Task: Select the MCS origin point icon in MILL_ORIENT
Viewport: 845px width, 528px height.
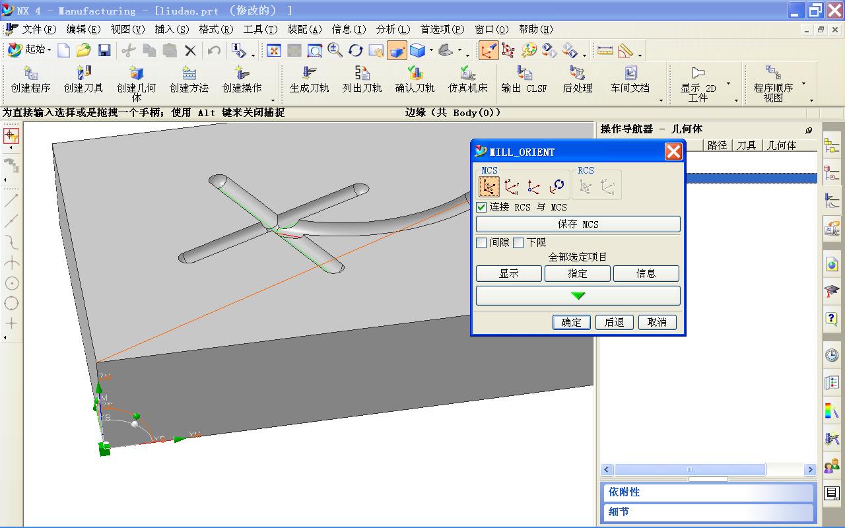Action: pyautogui.click(x=533, y=187)
